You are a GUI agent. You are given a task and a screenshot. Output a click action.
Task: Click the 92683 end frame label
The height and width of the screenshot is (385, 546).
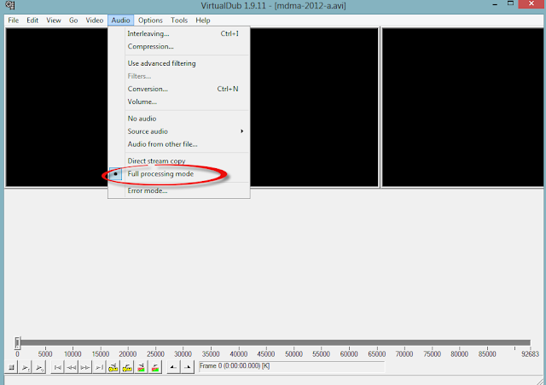tap(530, 354)
